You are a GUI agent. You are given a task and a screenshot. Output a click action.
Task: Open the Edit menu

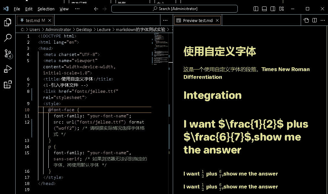(29, 9)
